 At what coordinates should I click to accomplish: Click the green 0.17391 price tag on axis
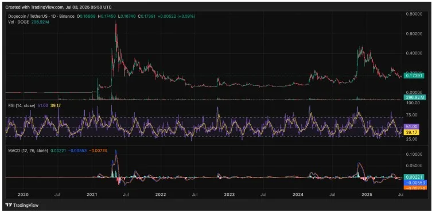point(414,75)
